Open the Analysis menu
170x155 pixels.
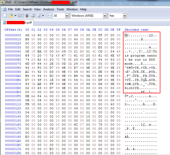(49, 9)
